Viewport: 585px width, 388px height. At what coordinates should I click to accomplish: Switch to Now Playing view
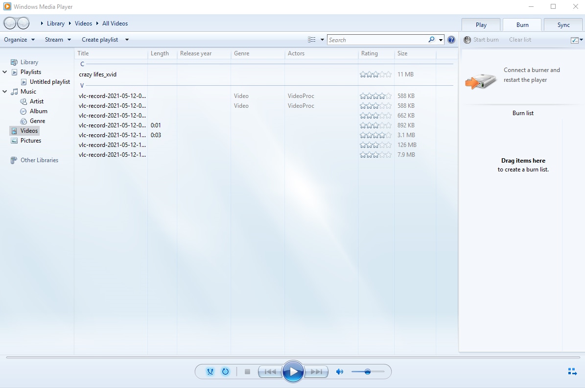point(572,371)
